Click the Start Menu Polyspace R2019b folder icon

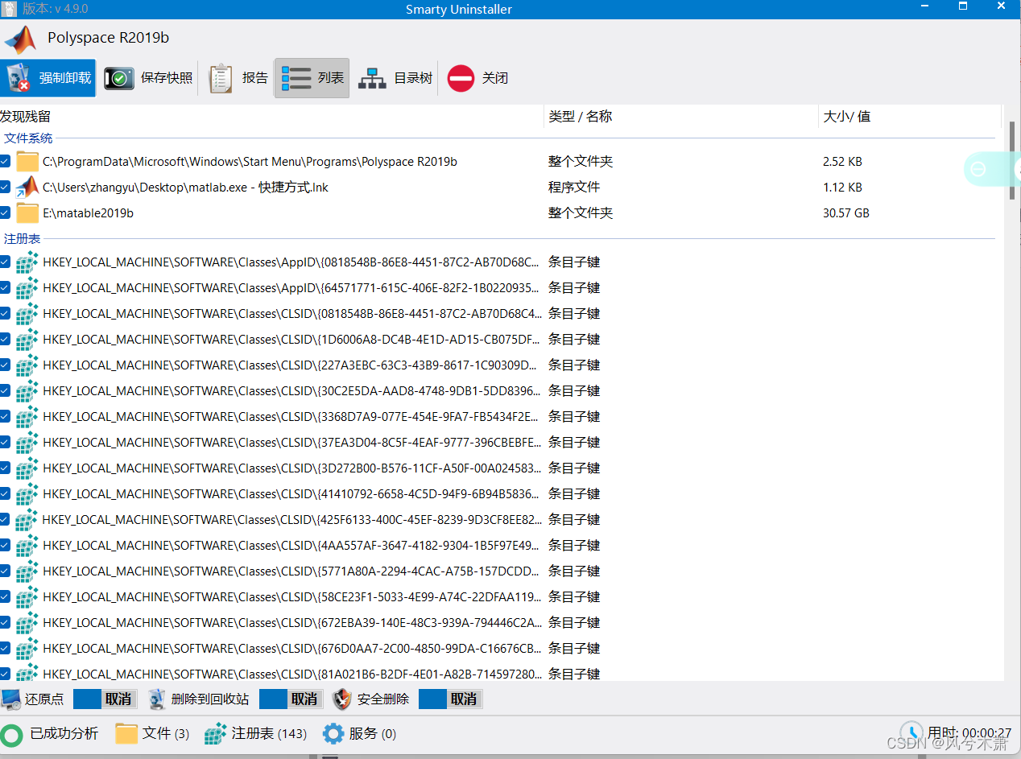tap(28, 162)
